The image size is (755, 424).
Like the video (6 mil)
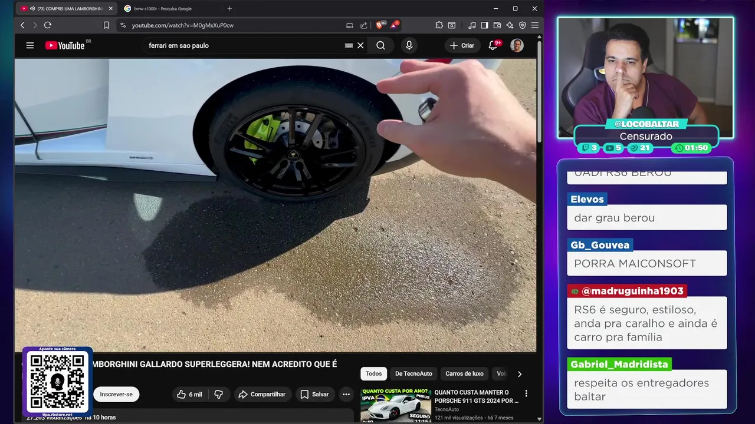[189, 395]
